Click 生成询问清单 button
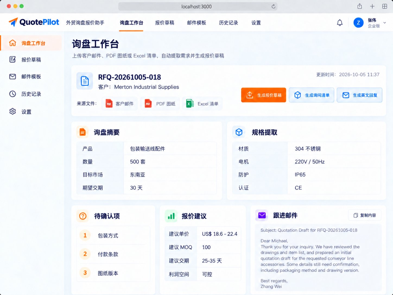 [x=312, y=95]
